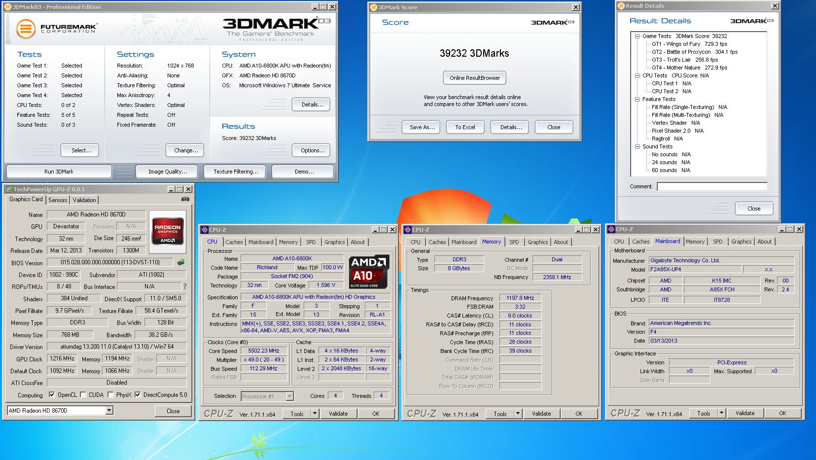Click the Change... settings button
Viewport: 816px width, 460px height.
186,150
